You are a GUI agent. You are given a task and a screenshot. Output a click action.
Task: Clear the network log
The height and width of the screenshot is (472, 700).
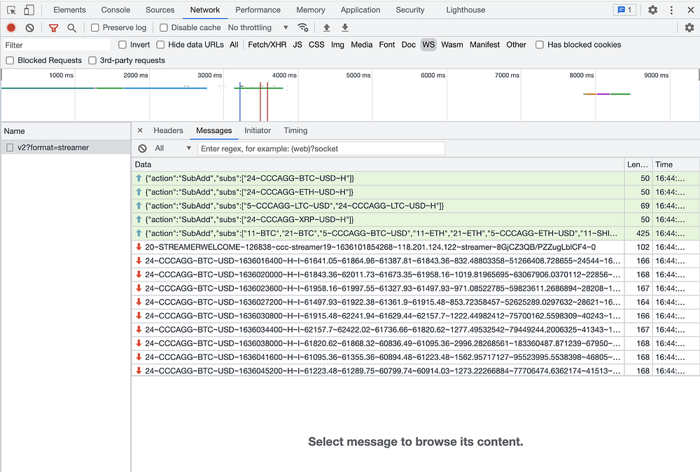[29, 27]
